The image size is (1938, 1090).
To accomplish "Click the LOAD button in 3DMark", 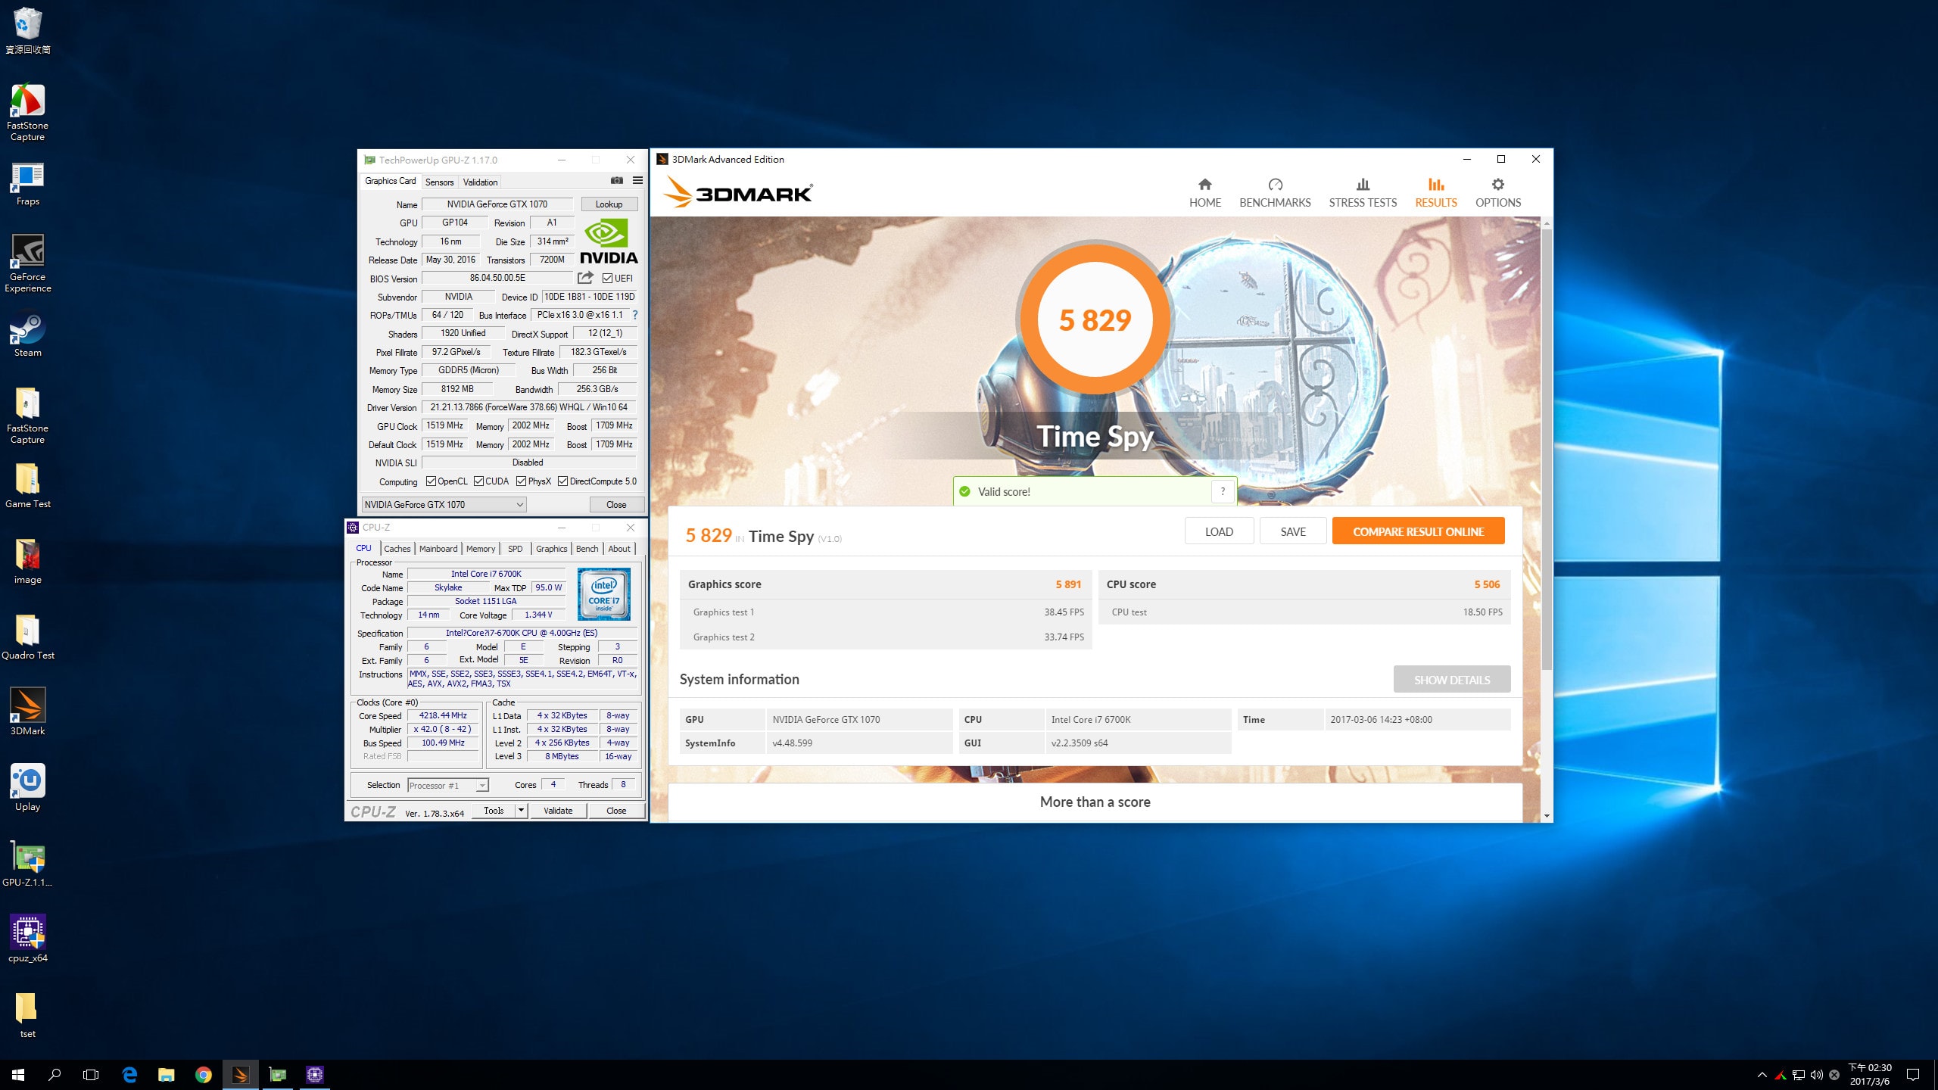I will click(x=1219, y=531).
